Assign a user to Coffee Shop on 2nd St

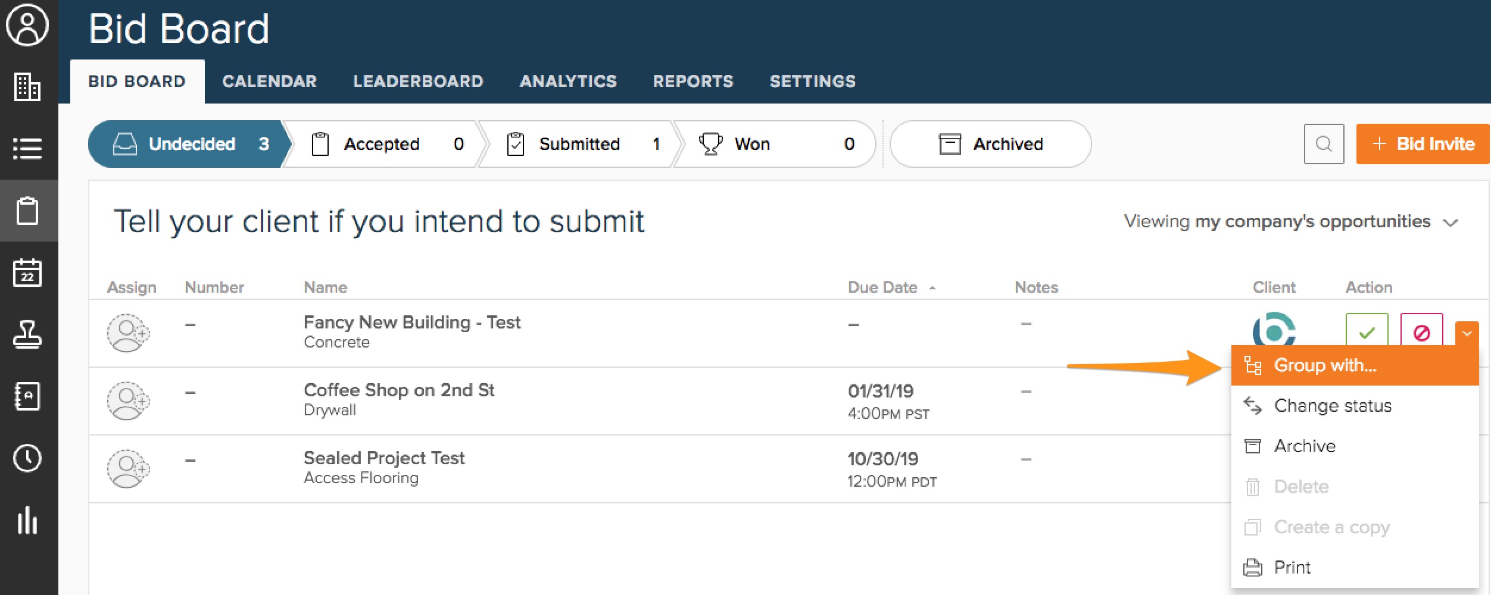pyautogui.click(x=127, y=400)
